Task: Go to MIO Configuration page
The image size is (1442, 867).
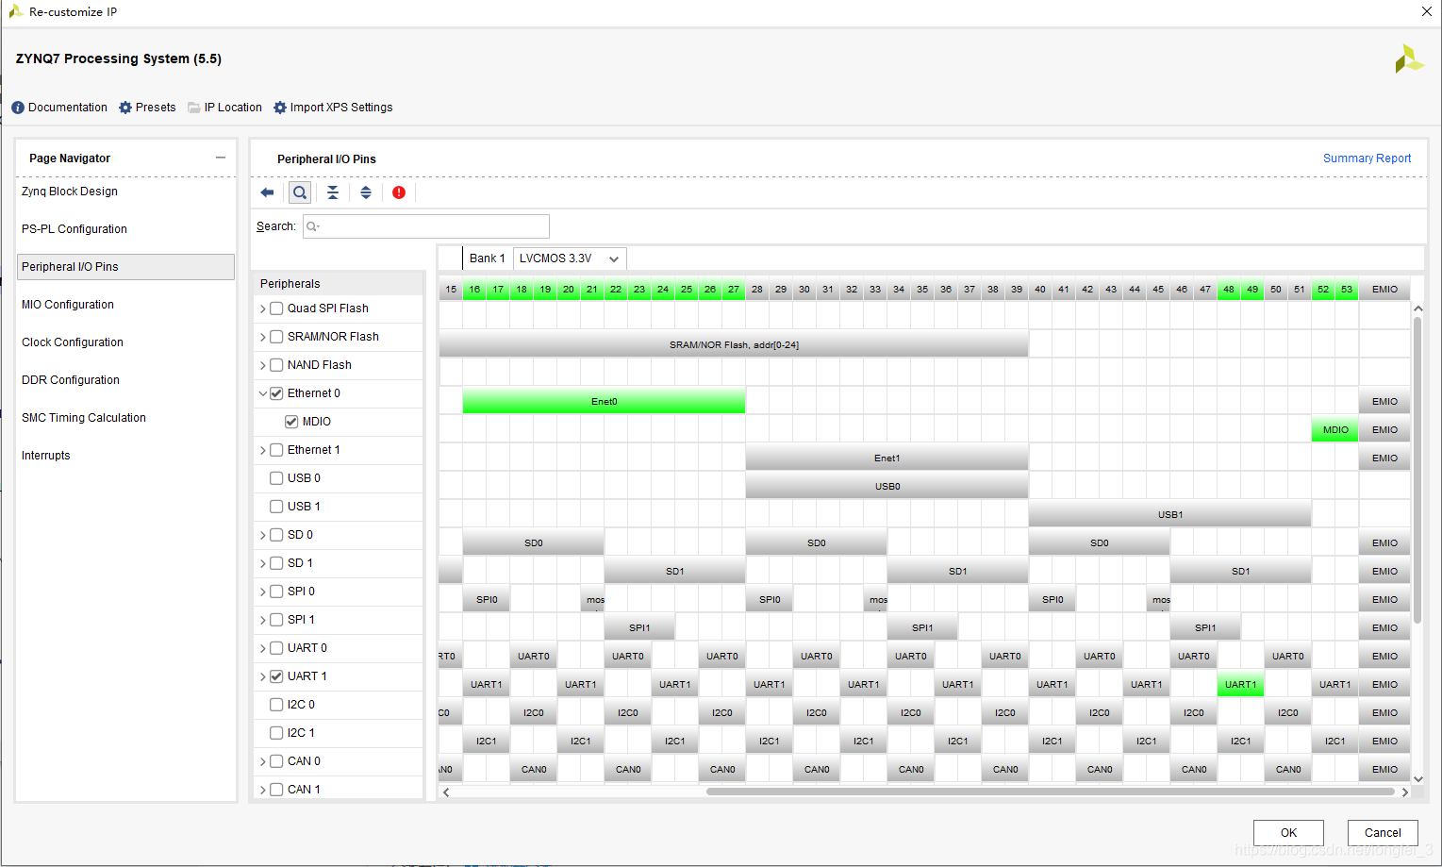Action: pos(68,305)
